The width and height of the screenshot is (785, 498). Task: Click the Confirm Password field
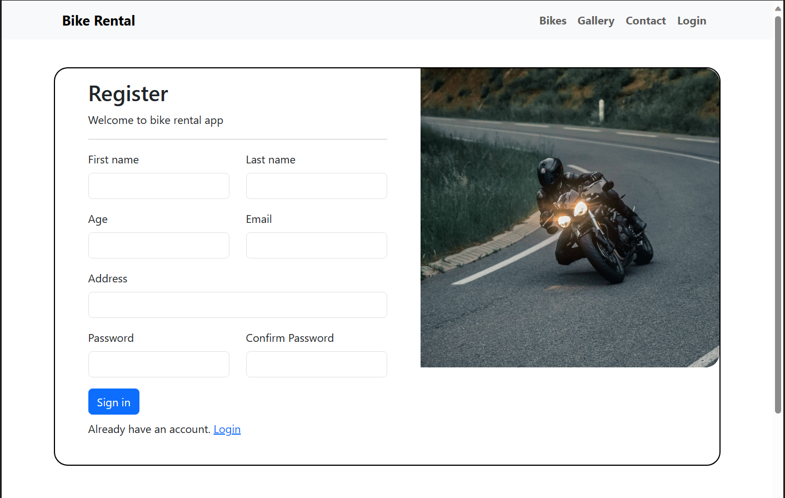point(316,364)
